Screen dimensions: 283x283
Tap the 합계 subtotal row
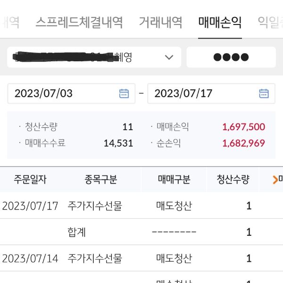pos(132,232)
